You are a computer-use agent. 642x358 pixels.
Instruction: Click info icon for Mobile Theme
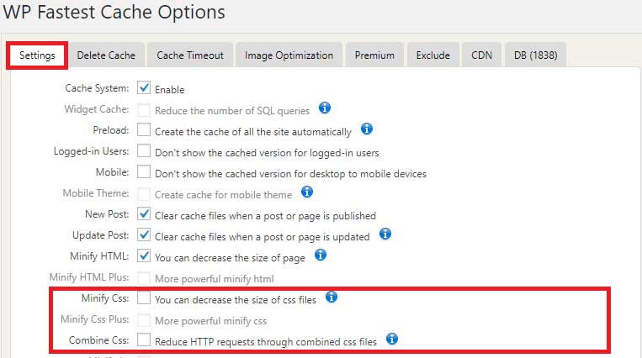coord(307,192)
